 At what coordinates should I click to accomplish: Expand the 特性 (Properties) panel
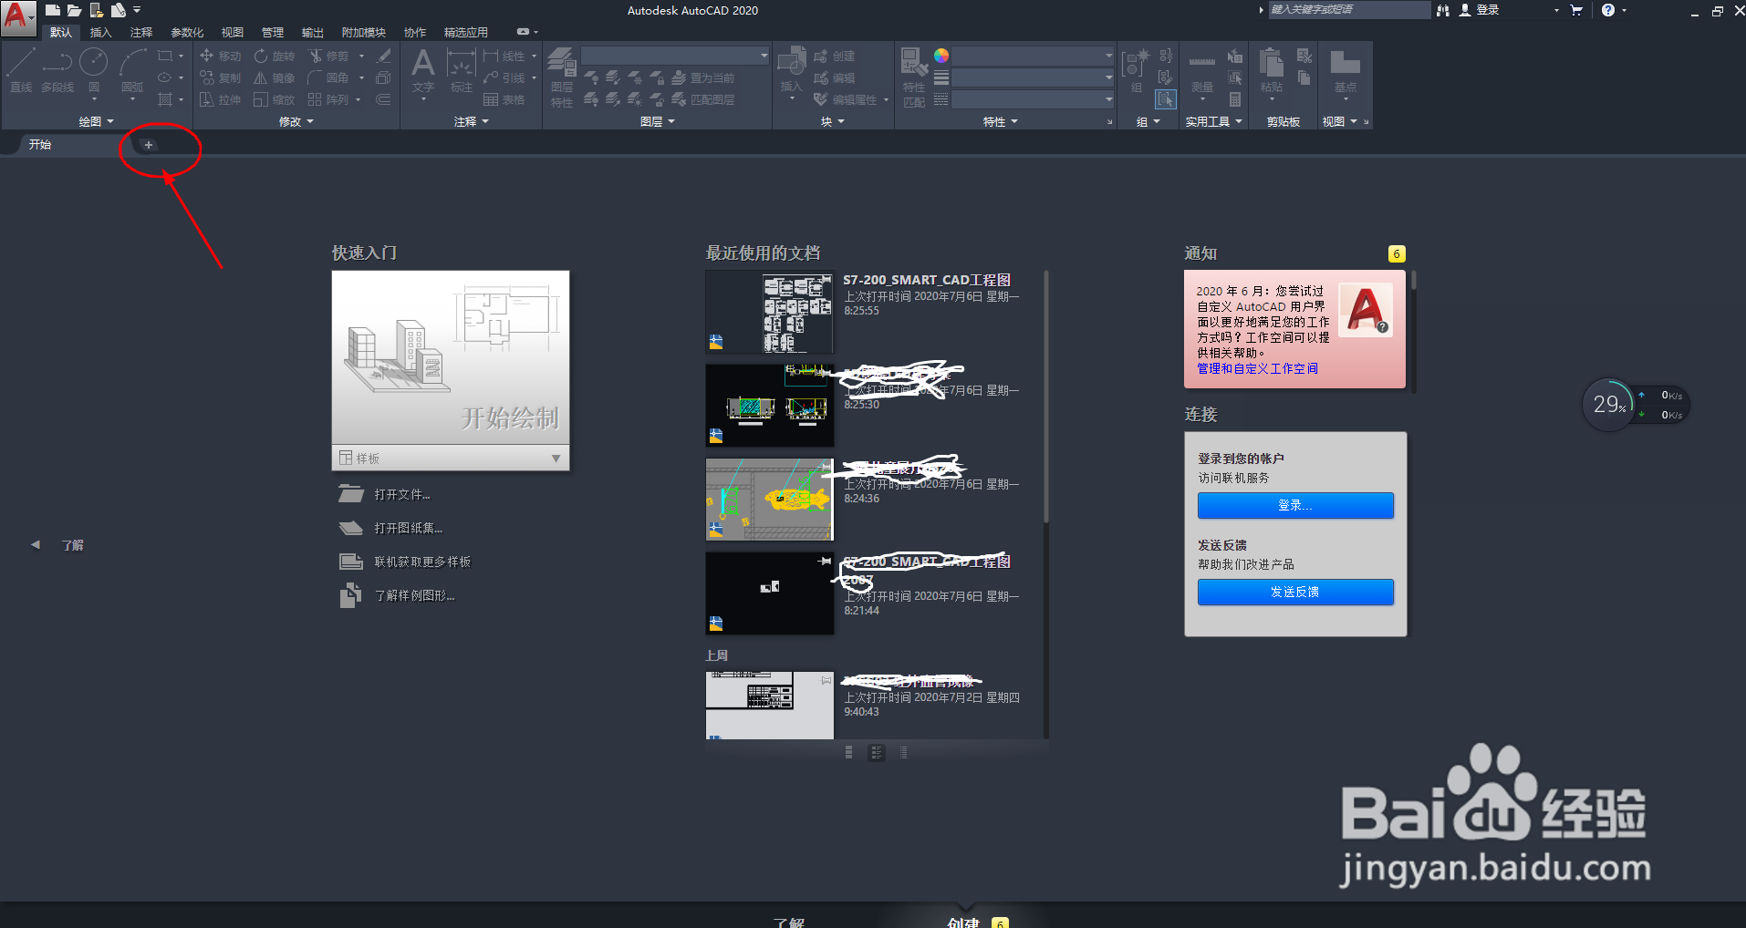(x=1001, y=121)
